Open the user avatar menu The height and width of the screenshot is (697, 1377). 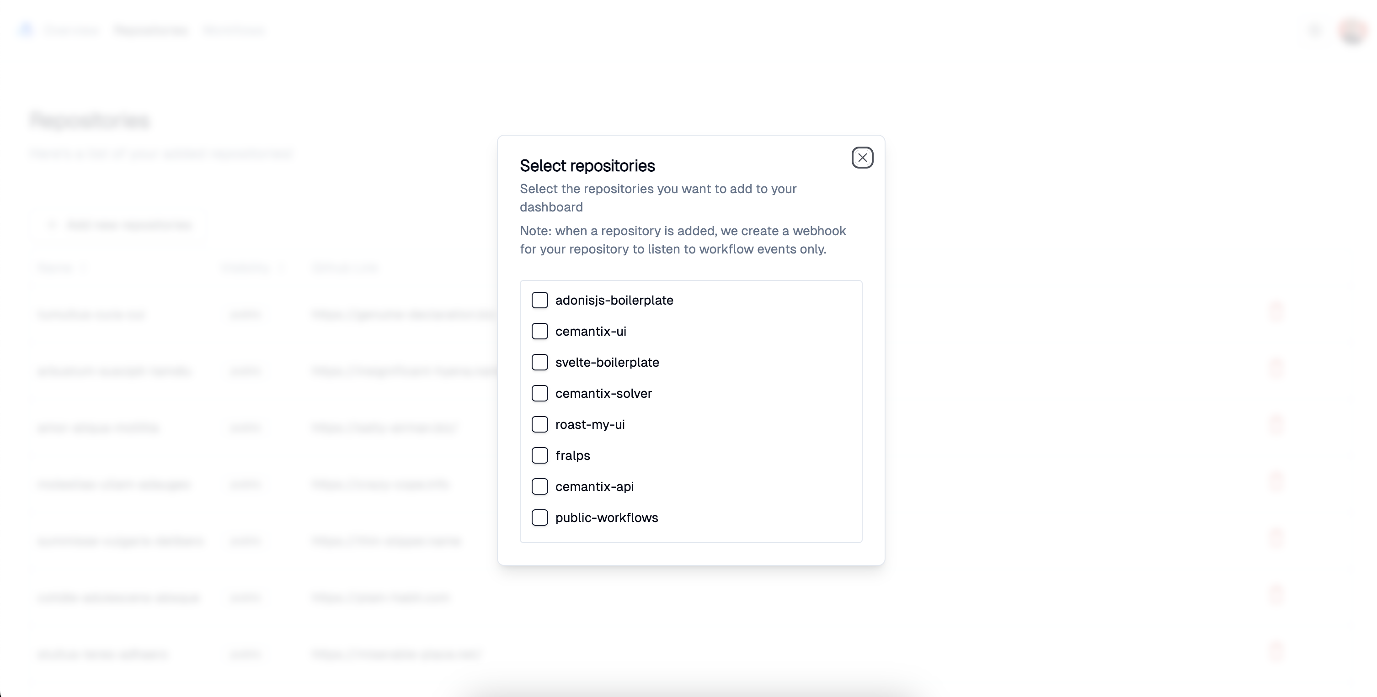(x=1352, y=31)
